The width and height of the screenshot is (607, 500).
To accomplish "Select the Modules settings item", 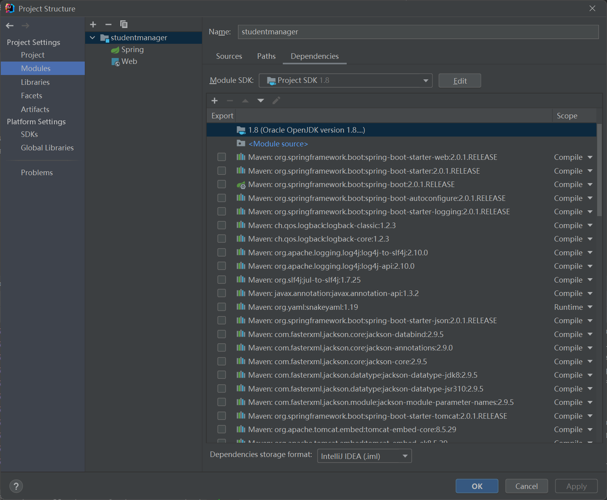I will (x=43, y=68).
